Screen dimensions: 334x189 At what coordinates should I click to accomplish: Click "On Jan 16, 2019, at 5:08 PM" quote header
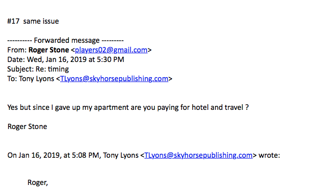(53, 155)
